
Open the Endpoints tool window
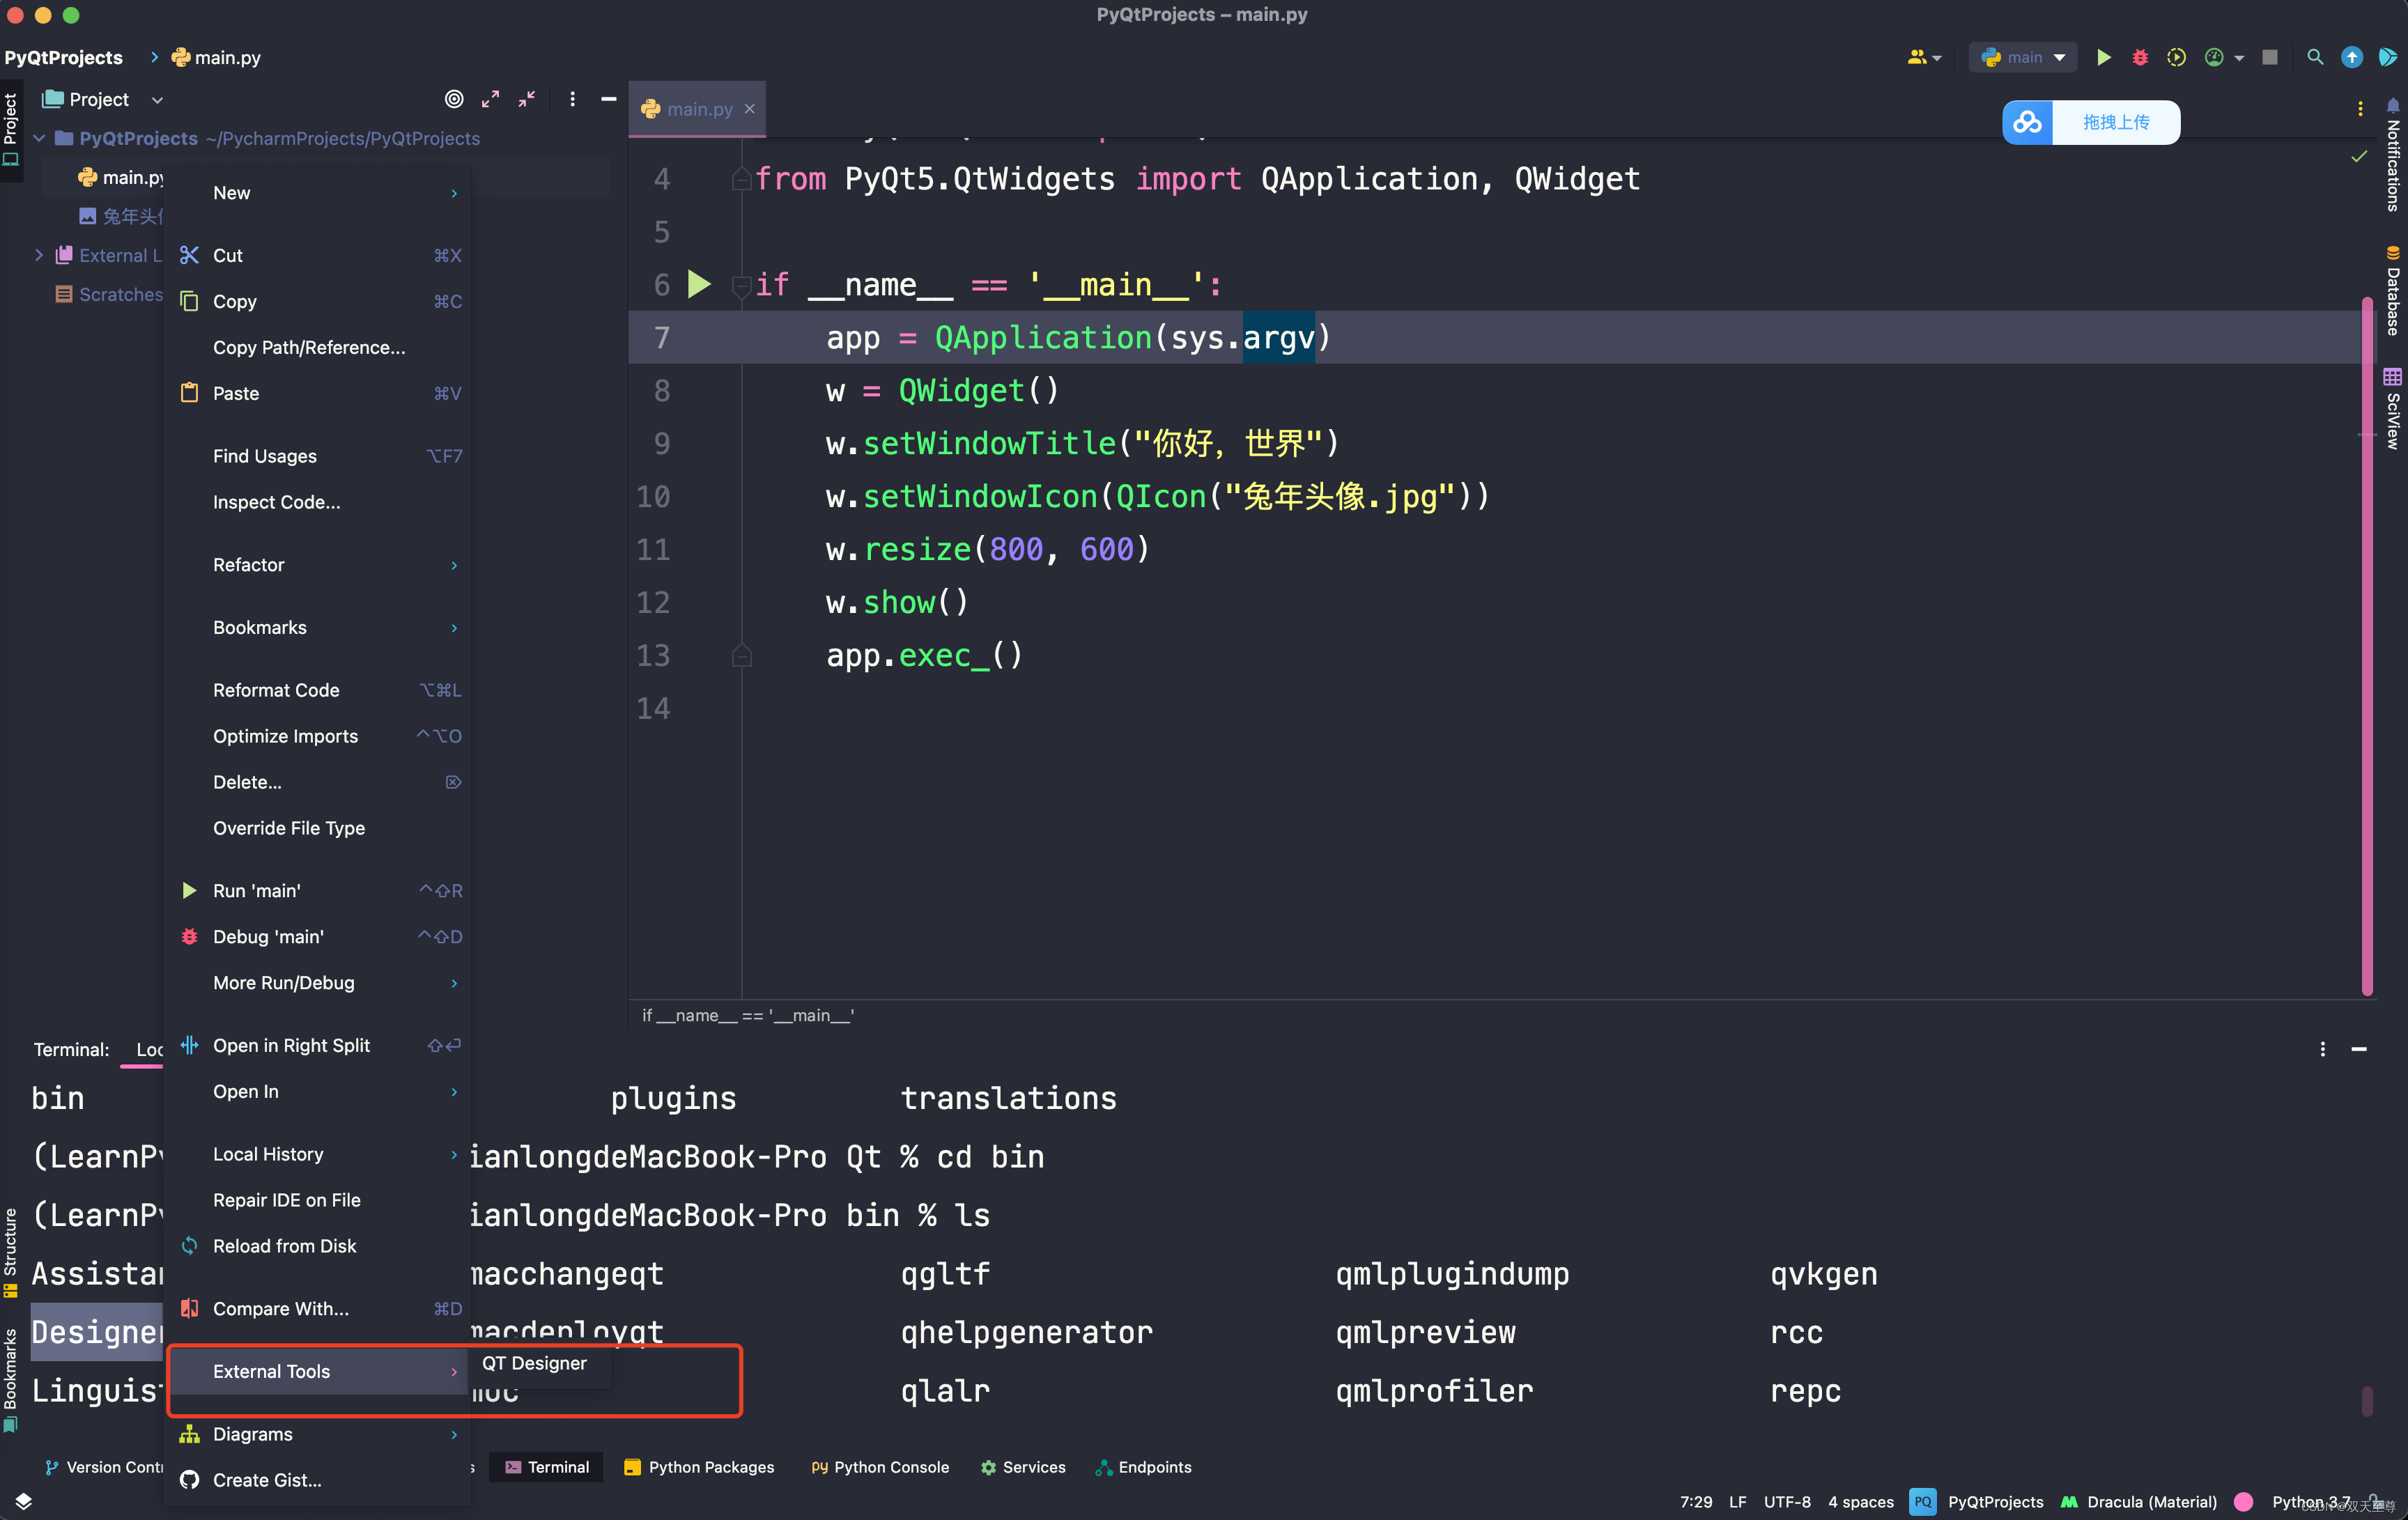pos(1143,1467)
